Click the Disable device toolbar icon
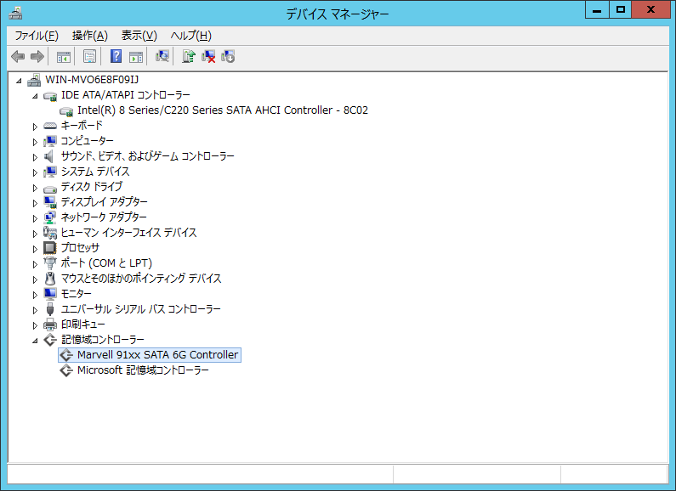676x491 pixels. point(228,56)
